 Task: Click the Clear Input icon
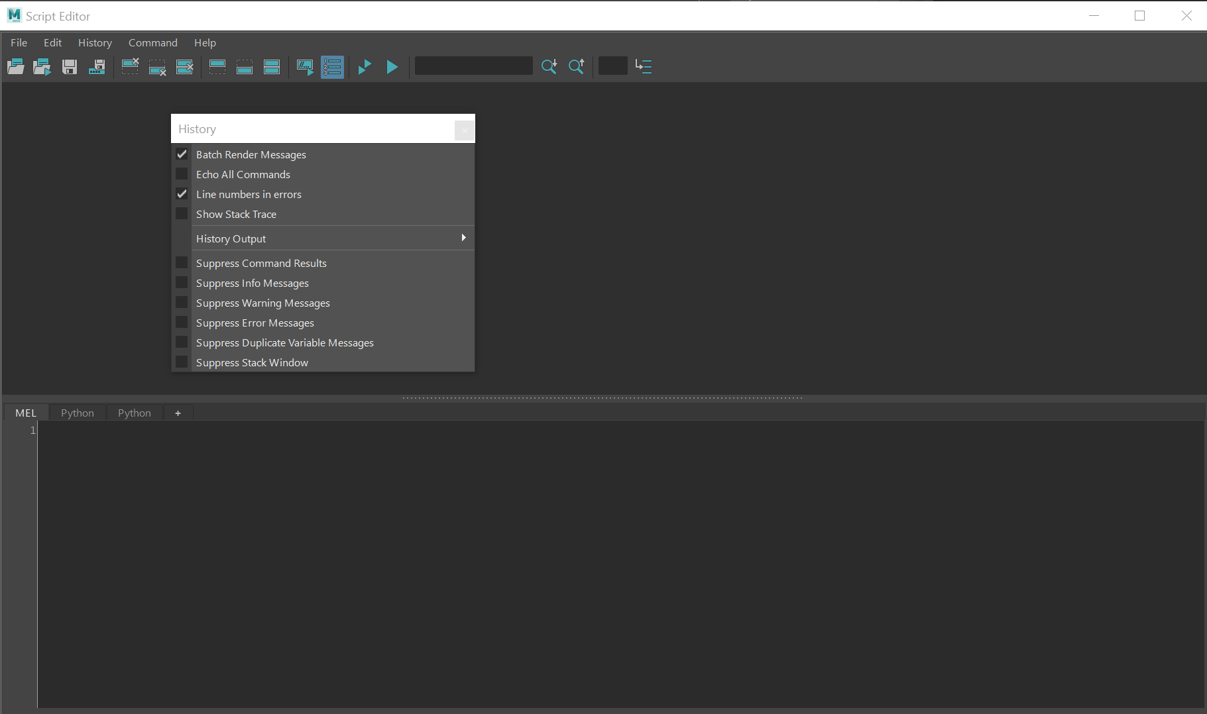(x=158, y=66)
